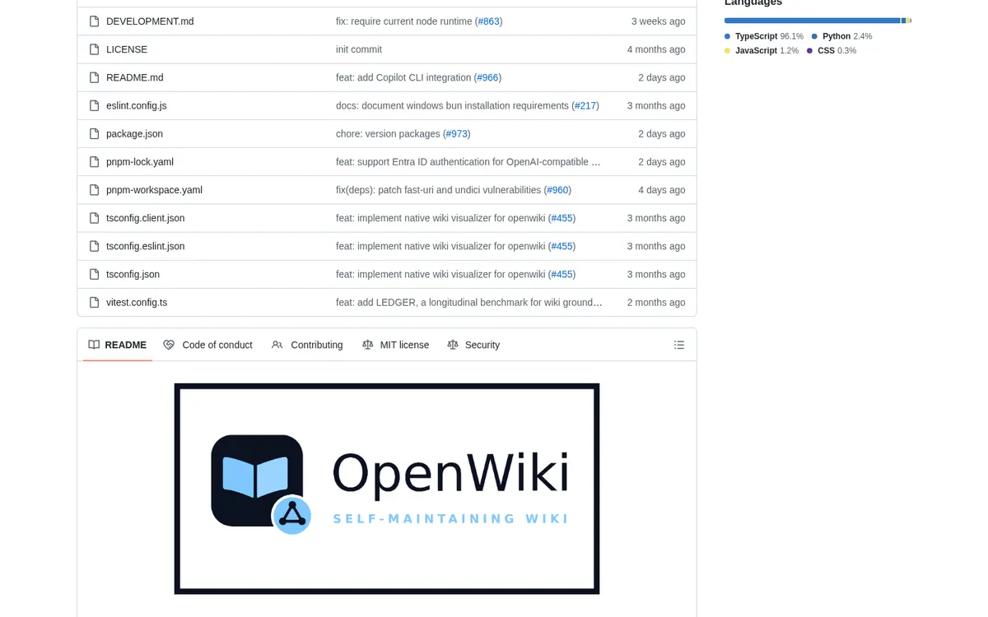Click '4 months ago' timestamp for LICENSE
The image size is (988, 617).
[x=656, y=49]
